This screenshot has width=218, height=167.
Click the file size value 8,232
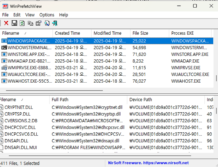138,61
